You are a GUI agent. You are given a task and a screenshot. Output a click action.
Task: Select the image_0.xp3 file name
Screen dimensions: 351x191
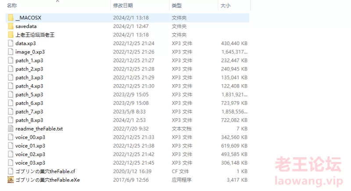point(30,52)
